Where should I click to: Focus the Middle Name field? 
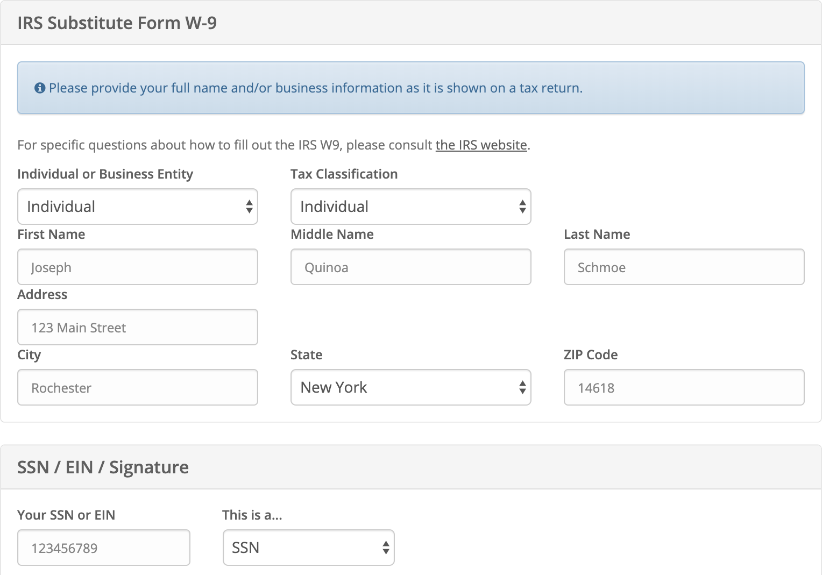(x=411, y=267)
